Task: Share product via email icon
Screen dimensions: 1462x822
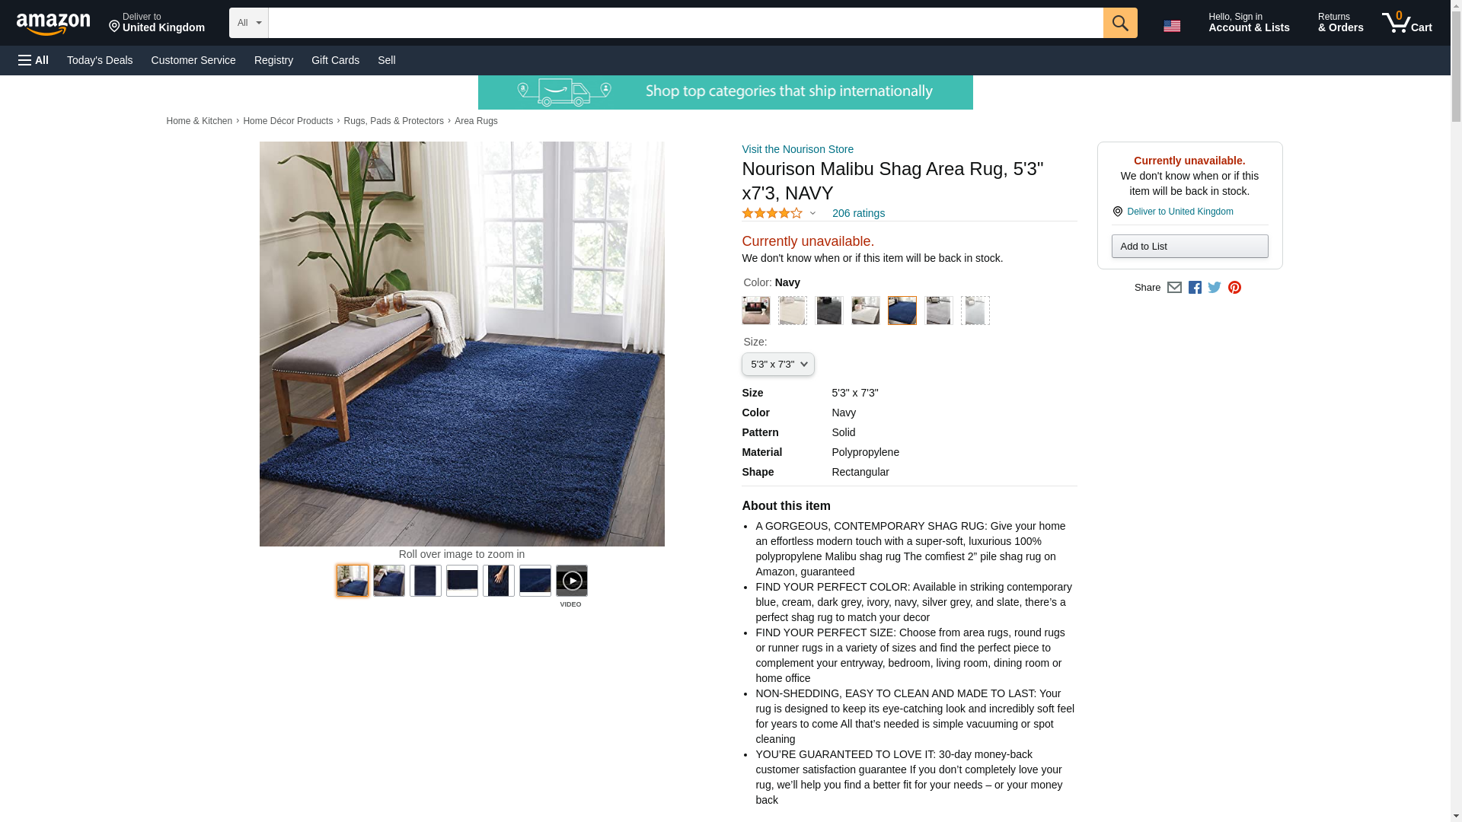Action: pos(1174,288)
